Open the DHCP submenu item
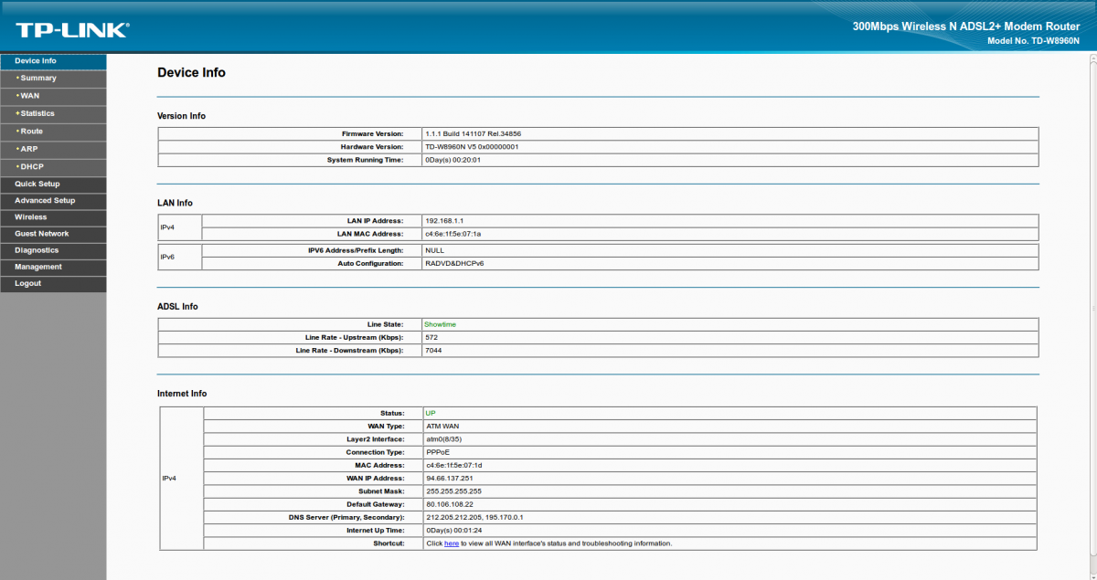The image size is (1097, 580). 53,167
